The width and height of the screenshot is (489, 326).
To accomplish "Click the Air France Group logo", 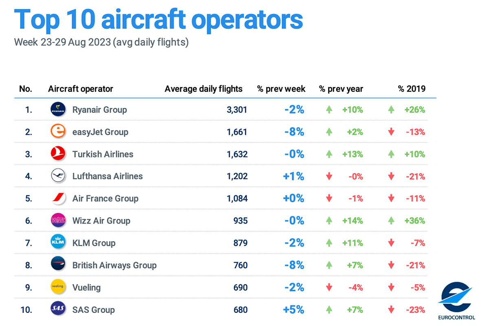I will (x=57, y=198).
